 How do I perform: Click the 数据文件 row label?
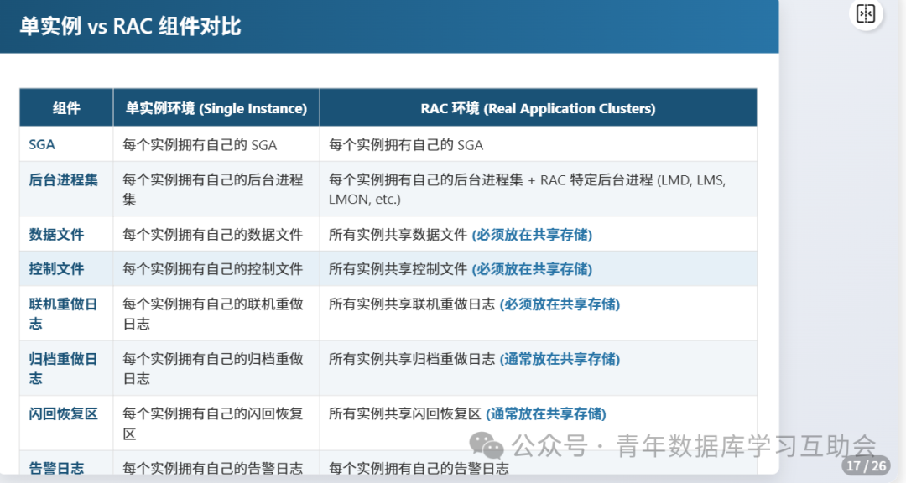pyautogui.click(x=57, y=235)
